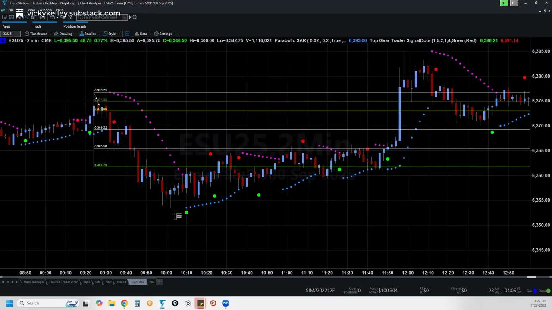Click the Timeframe clock icon
Viewport: 552px width, 310px height.
click(27, 34)
